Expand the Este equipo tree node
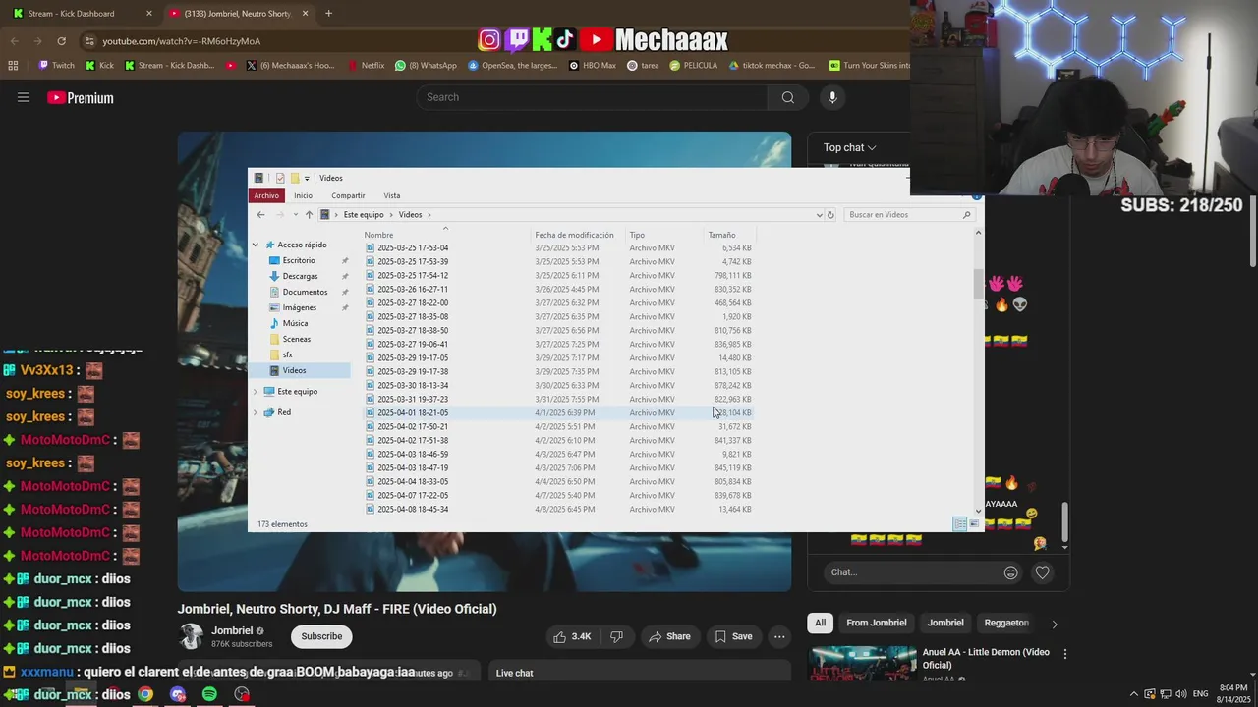This screenshot has height=707, width=1258. pyautogui.click(x=256, y=391)
